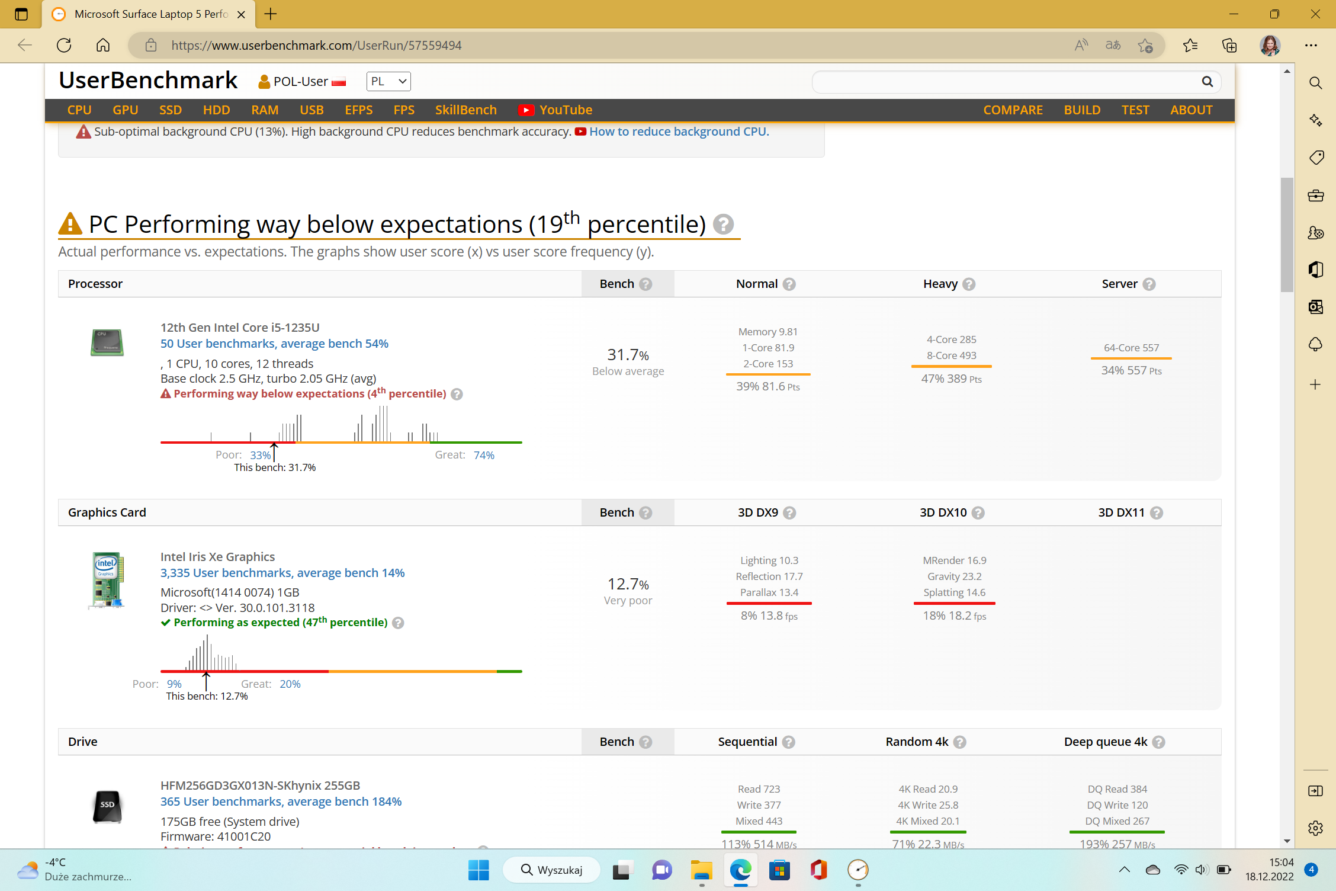The width and height of the screenshot is (1336, 891).
Task: Click the page vertical scrollbar thumb
Action: (x=1287, y=234)
